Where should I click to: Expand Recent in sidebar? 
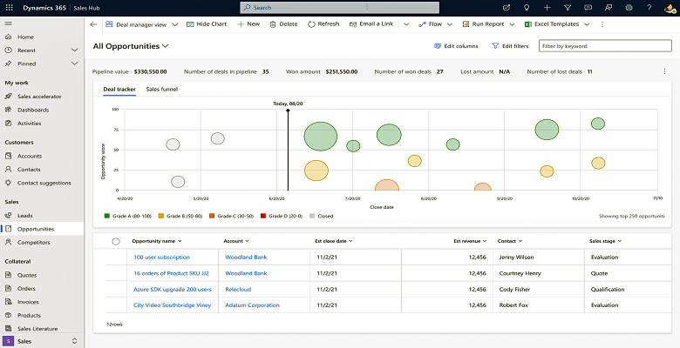click(x=75, y=50)
